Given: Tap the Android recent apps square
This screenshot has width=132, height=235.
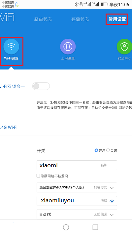Looking at the screenshot, I should point(95,227).
